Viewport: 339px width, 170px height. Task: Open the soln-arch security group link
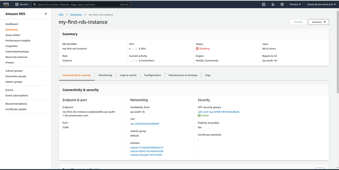218,112
